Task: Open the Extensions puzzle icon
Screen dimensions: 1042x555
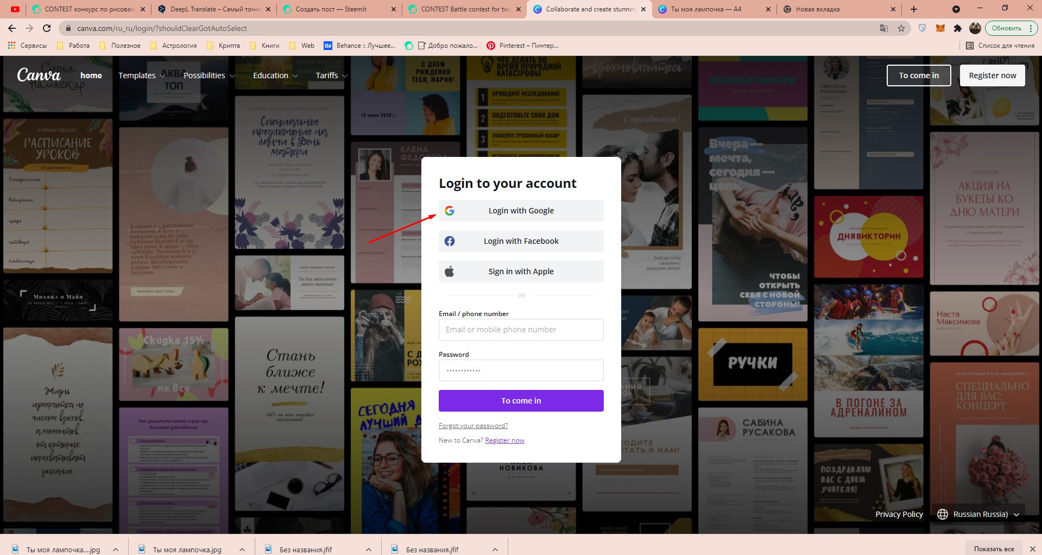Action: pos(958,28)
